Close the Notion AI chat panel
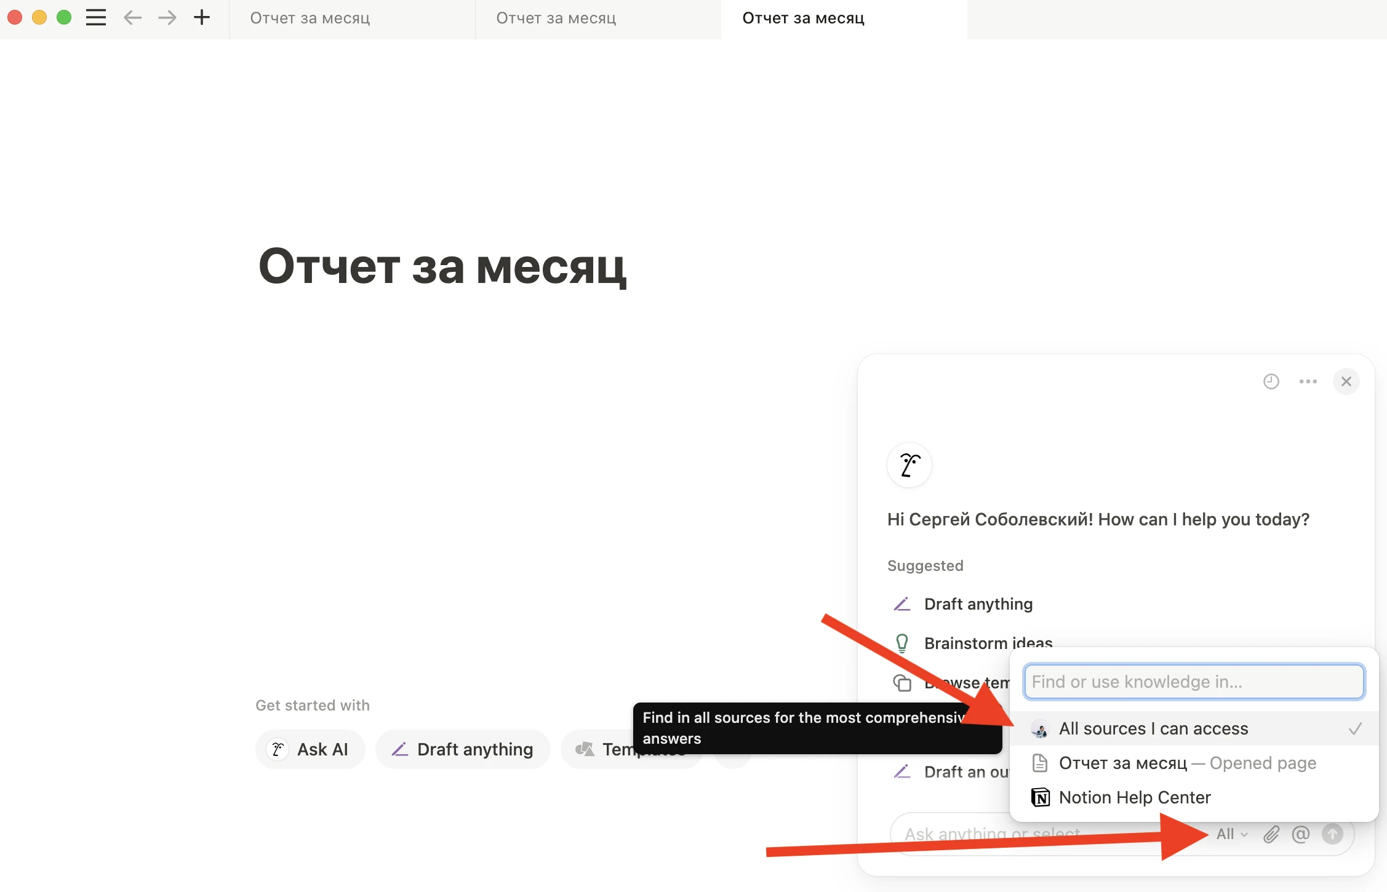 pyautogui.click(x=1346, y=381)
